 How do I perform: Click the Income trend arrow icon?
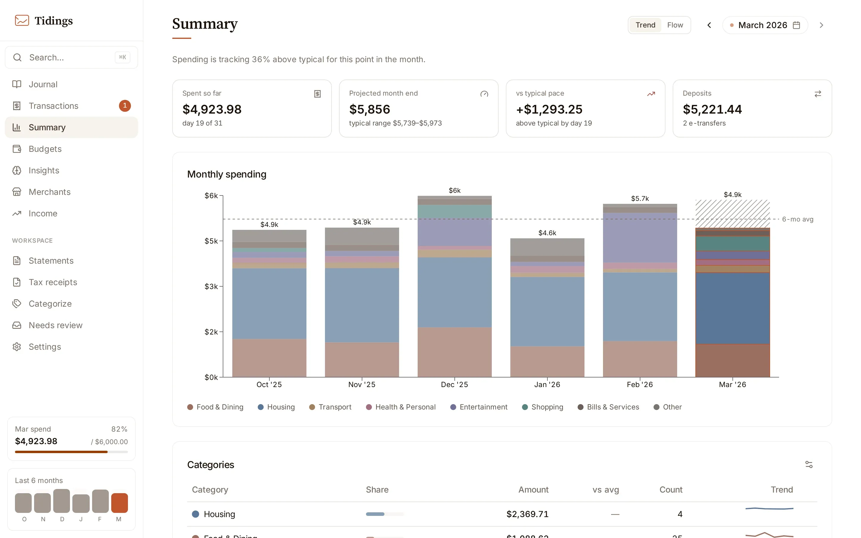click(x=17, y=213)
